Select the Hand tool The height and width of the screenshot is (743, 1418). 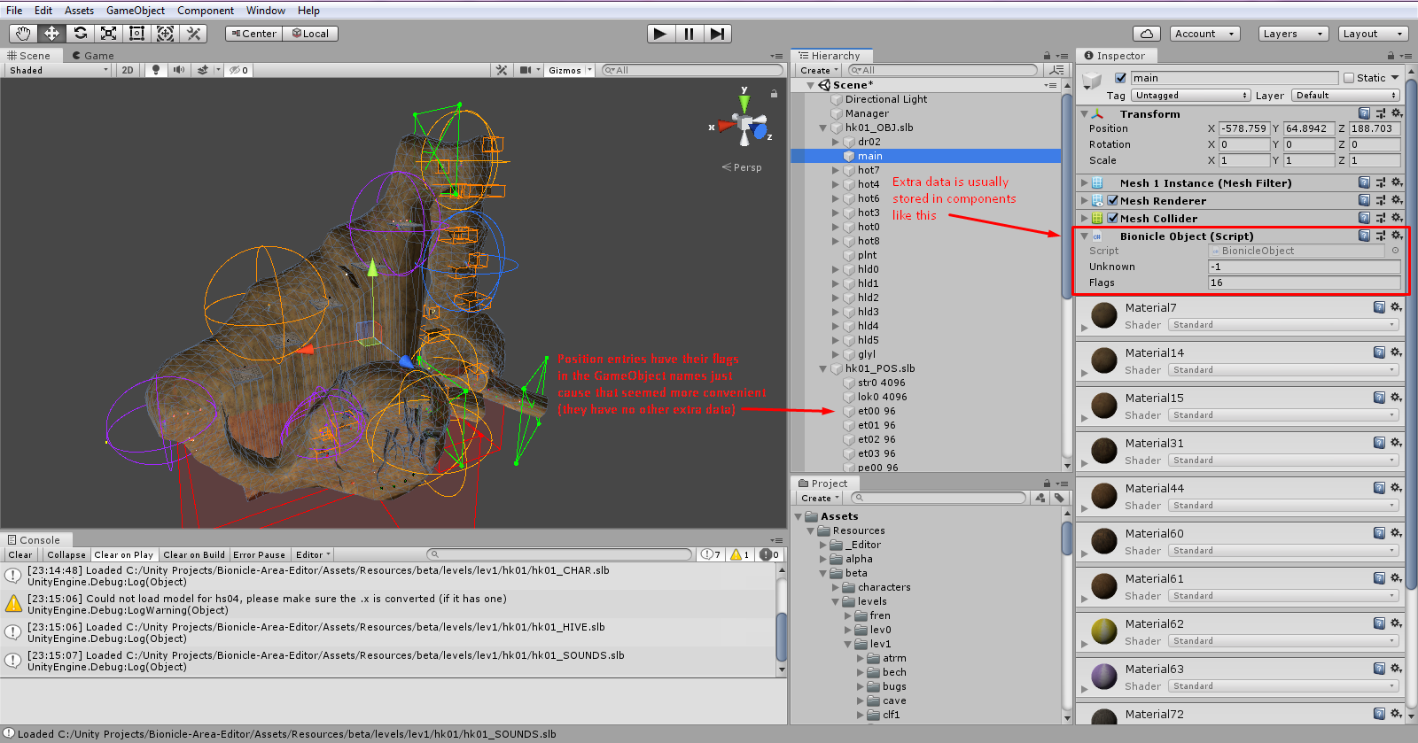[x=23, y=34]
